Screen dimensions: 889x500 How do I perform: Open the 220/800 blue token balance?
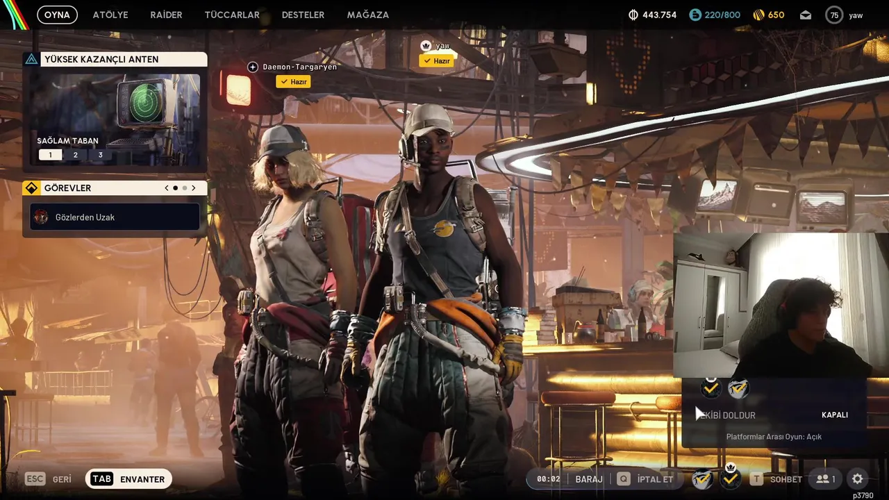pyautogui.click(x=715, y=15)
